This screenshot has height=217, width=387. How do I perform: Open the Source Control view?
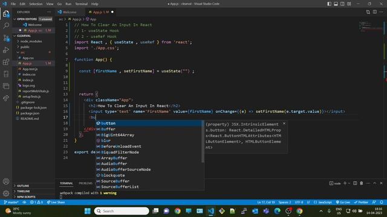pos(6,38)
